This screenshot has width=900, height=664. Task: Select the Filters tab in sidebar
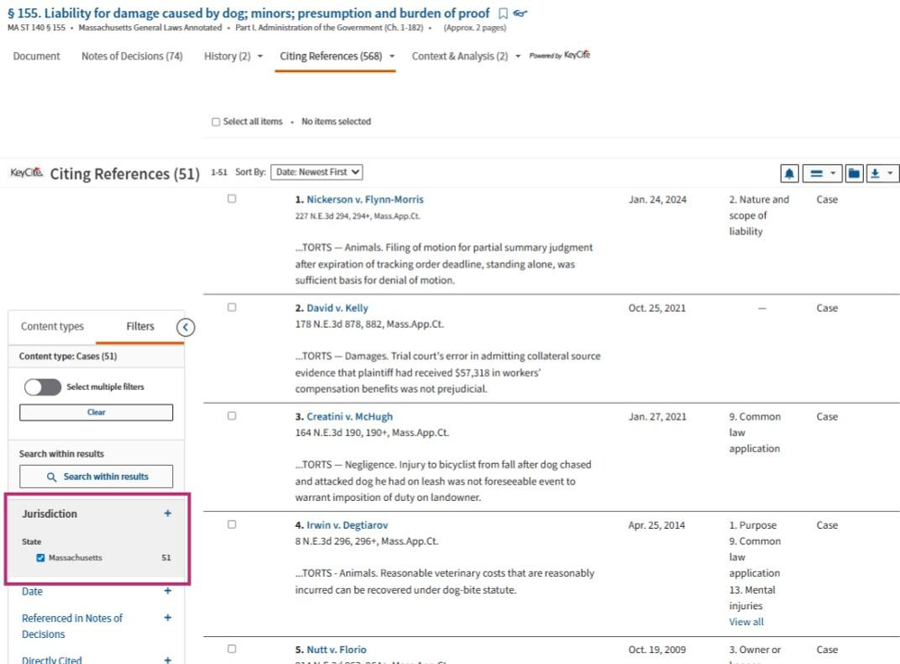pyautogui.click(x=140, y=326)
